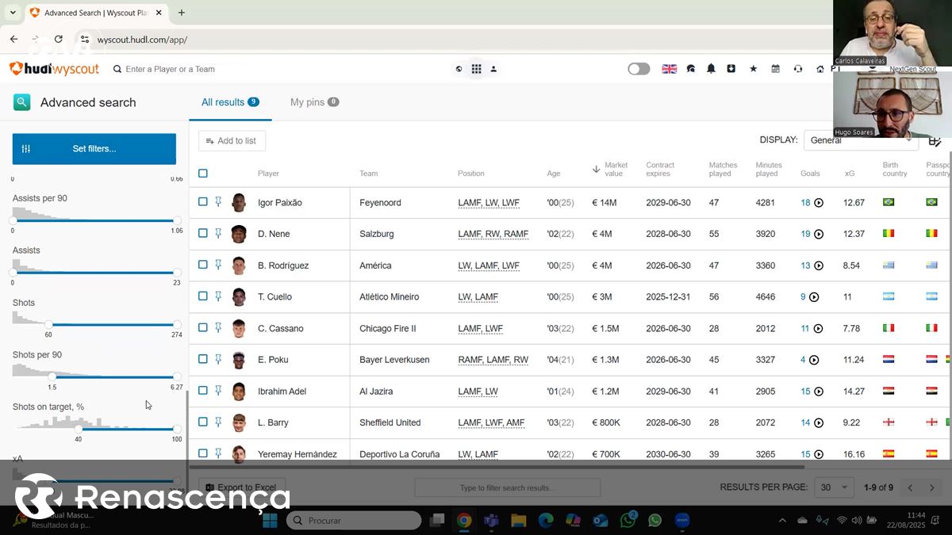
Task: Select Igor Paixão's row checkbox
Action: click(203, 202)
